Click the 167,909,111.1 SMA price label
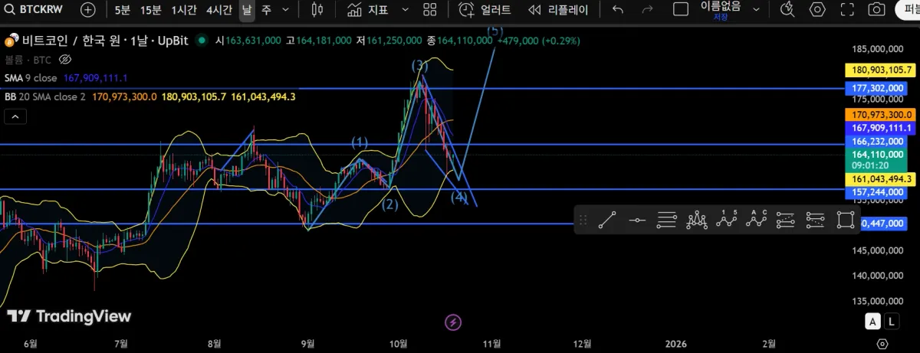920x353 pixels. 880,128
